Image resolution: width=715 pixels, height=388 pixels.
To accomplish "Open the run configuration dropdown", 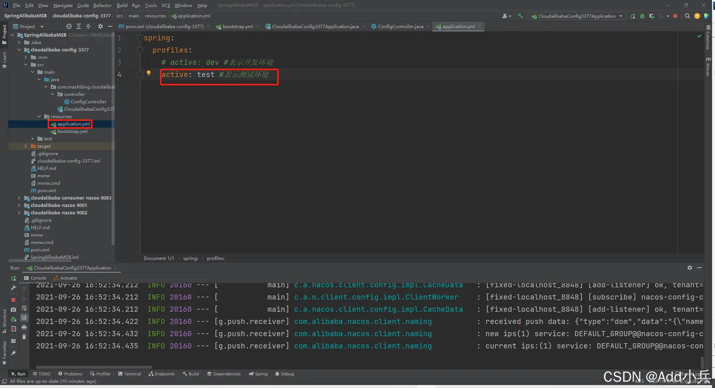I will pyautogui.click(x=577, y=16).
